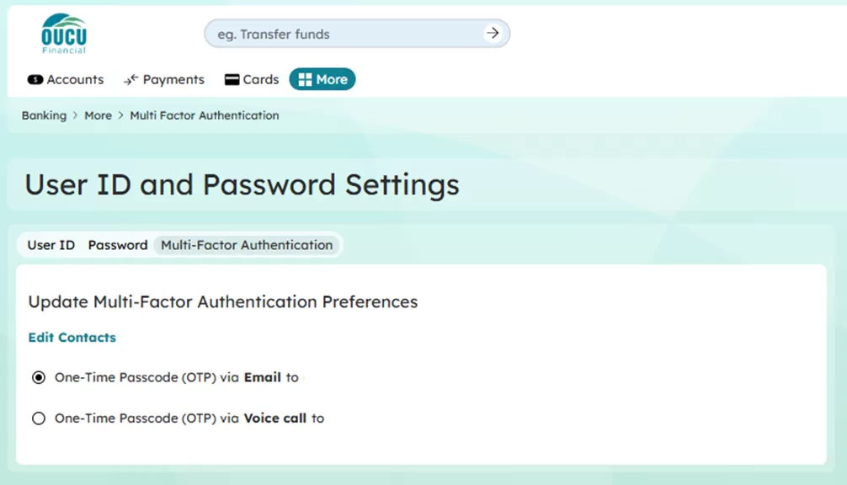Viewport: 847px width, 485px height.
Task: Click Multi Factor Authentication breadcrumb
Action: pos(205,115)
